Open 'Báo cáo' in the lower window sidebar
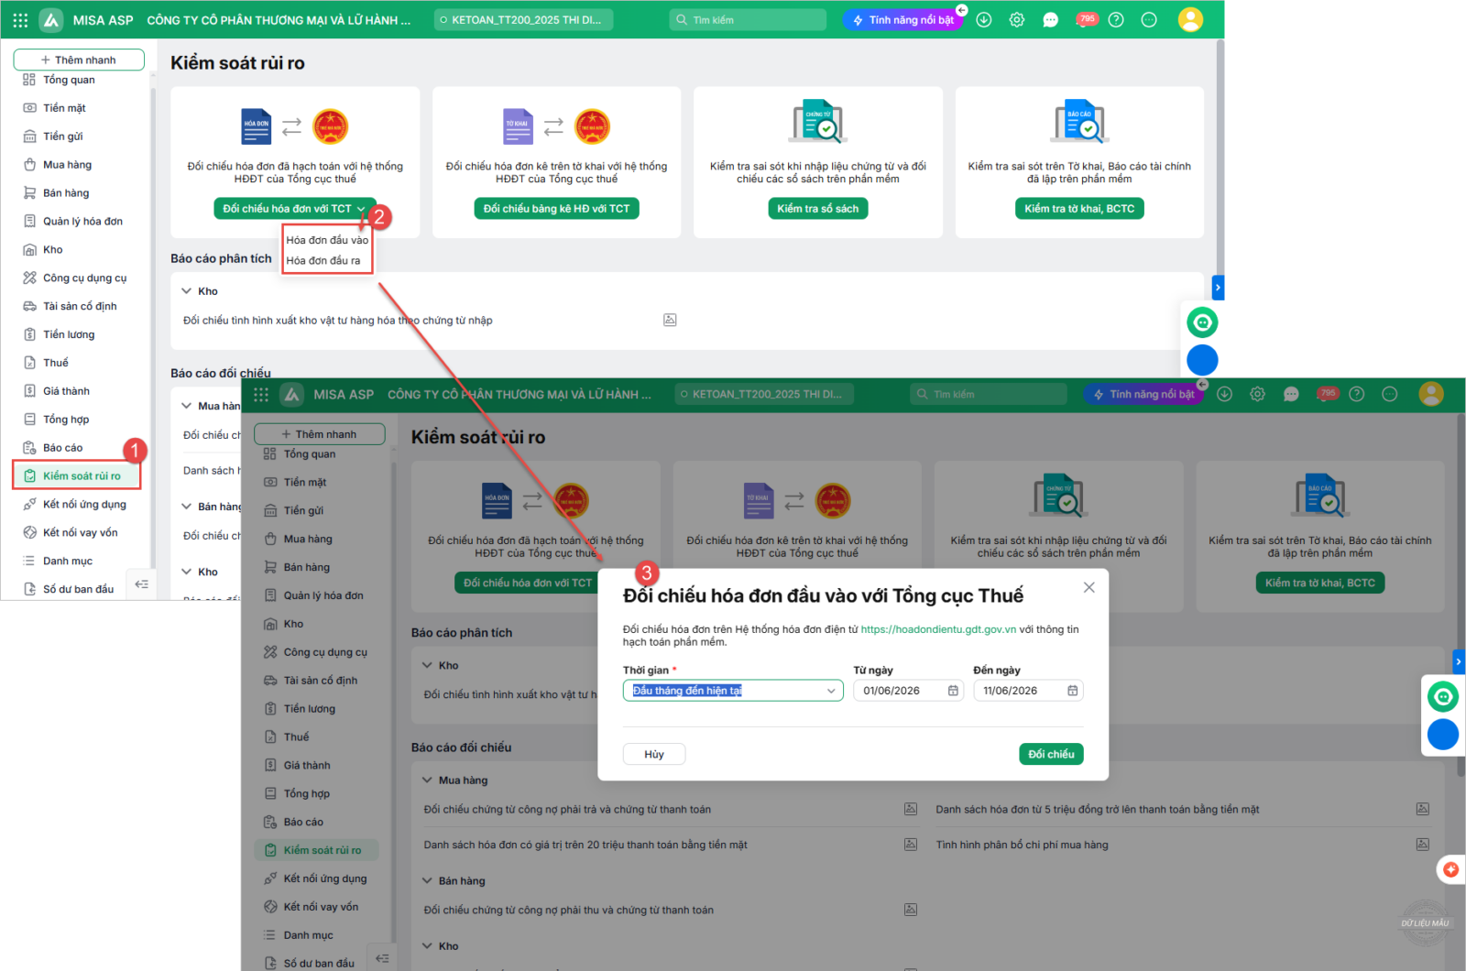The image size is (1466, 971). point(302,822)
